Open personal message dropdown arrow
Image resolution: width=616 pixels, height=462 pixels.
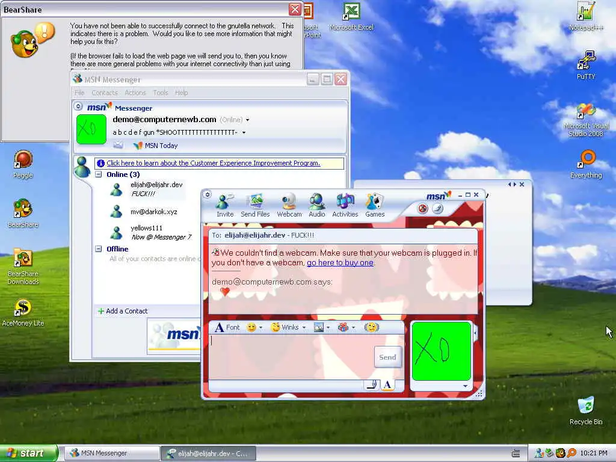[244, 133]
